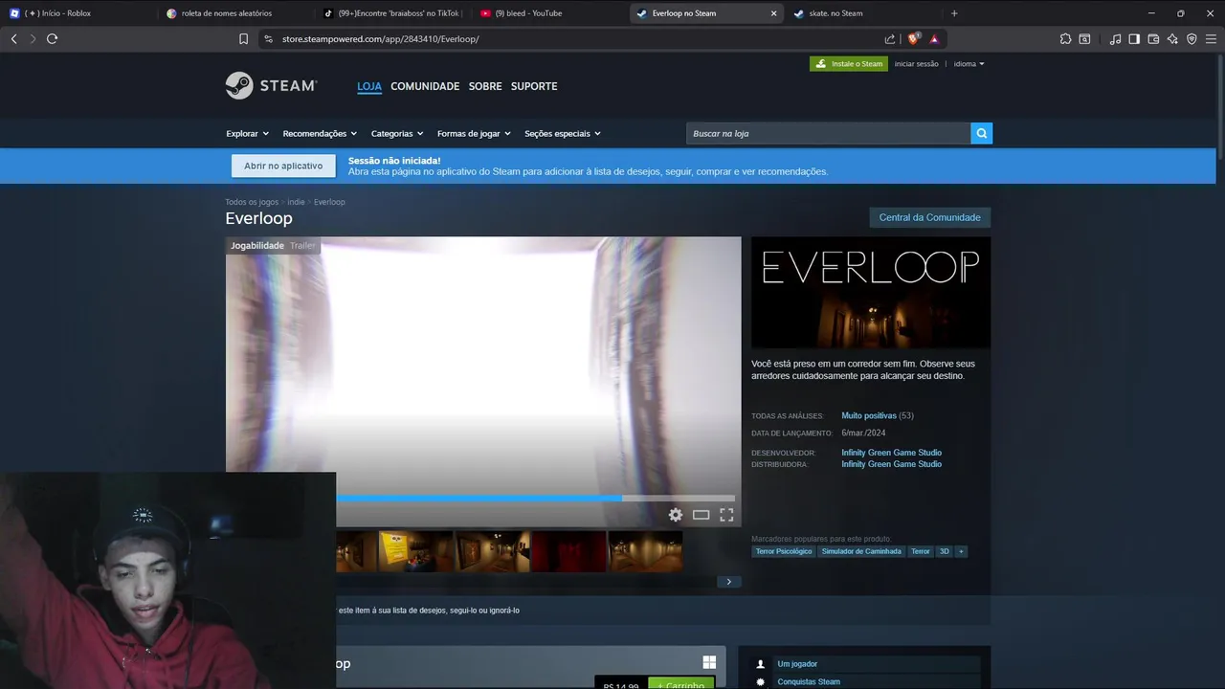Close the Everloop no Steam tab
Viewport: 1225px width, 689px height.
pos(773,13)
